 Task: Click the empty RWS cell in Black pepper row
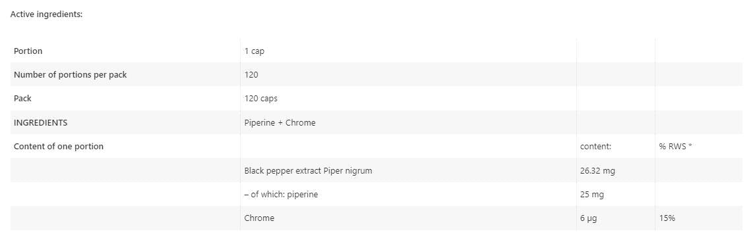pyautogui.click(x=699, y=170)
